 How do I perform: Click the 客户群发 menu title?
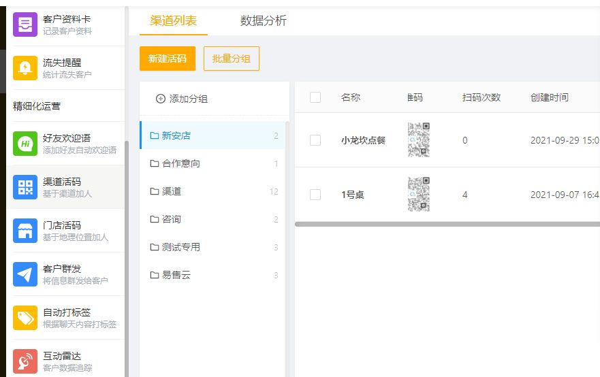pos(62,269)
